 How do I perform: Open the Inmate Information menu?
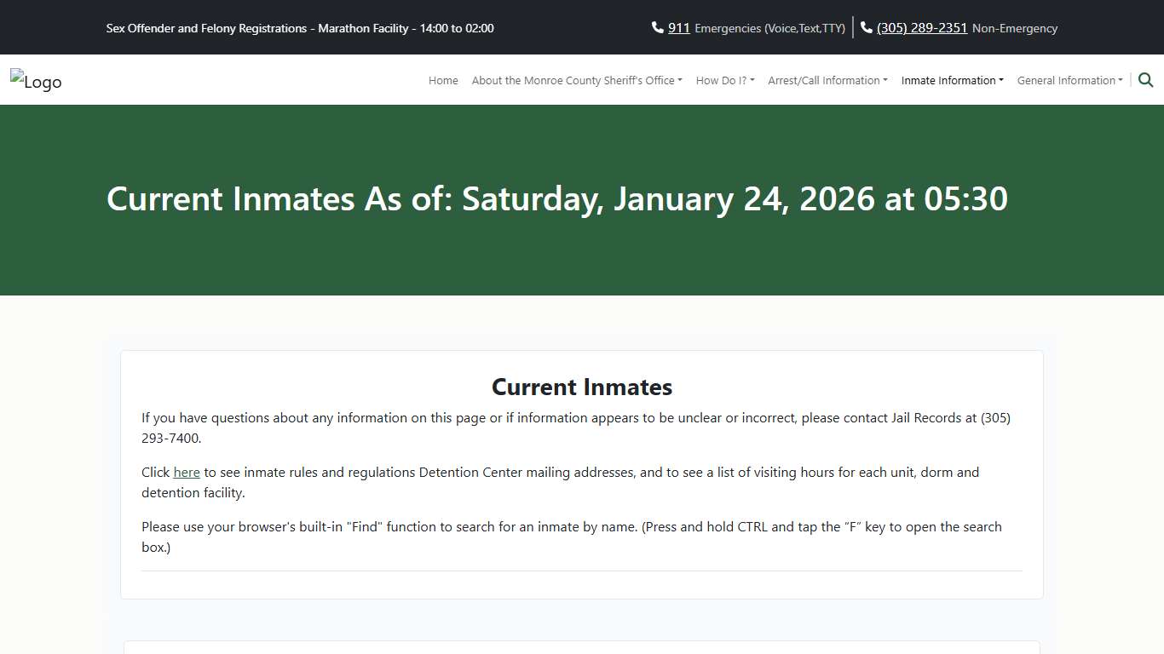952,81
